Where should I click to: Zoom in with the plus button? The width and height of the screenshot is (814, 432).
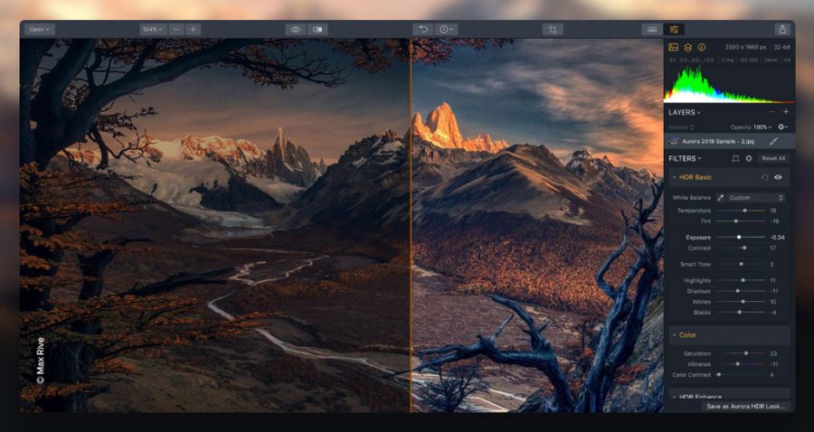(194, 30)
